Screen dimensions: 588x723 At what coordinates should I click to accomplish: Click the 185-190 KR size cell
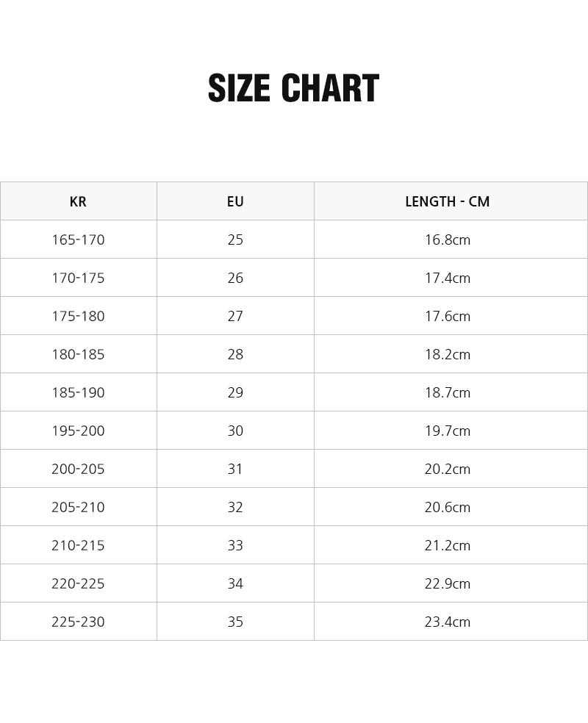tap(78, 392)
